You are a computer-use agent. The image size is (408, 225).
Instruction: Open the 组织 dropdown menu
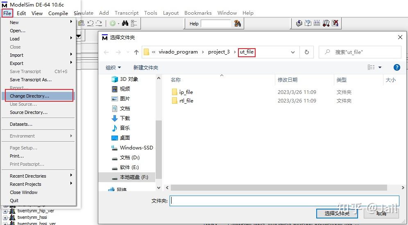[x=113, y=68]
